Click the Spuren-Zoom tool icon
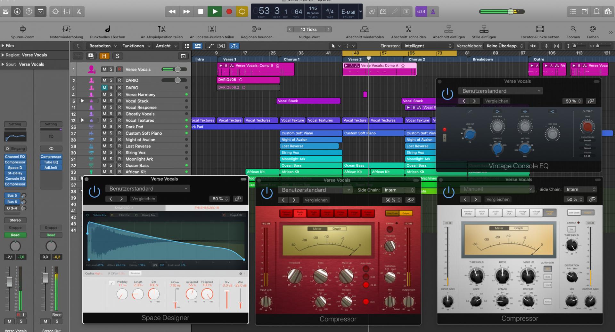 23,29
